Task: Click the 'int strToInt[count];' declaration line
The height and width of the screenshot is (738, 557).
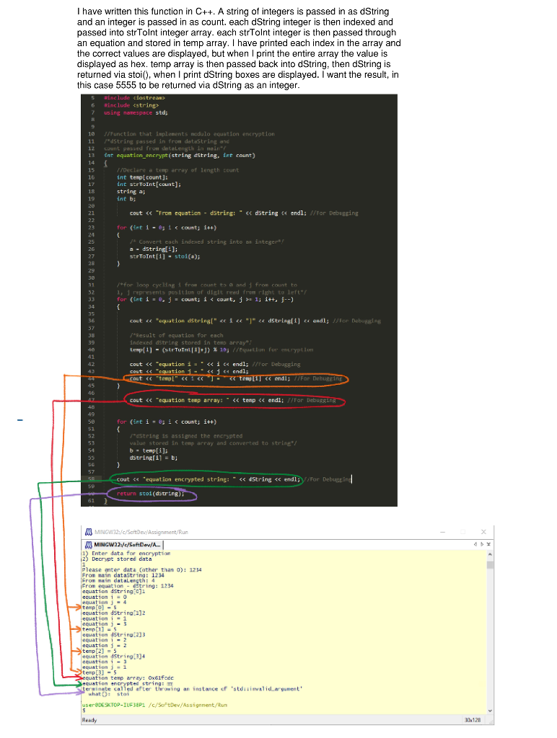Action: pyautogui.click(x=149, y=184)
